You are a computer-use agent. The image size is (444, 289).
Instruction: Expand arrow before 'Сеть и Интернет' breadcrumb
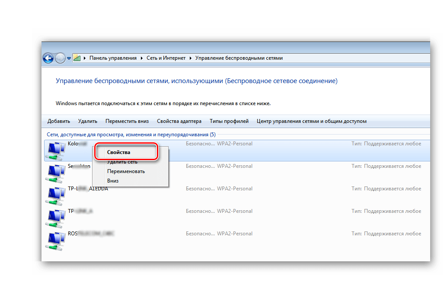click(141, 58)
